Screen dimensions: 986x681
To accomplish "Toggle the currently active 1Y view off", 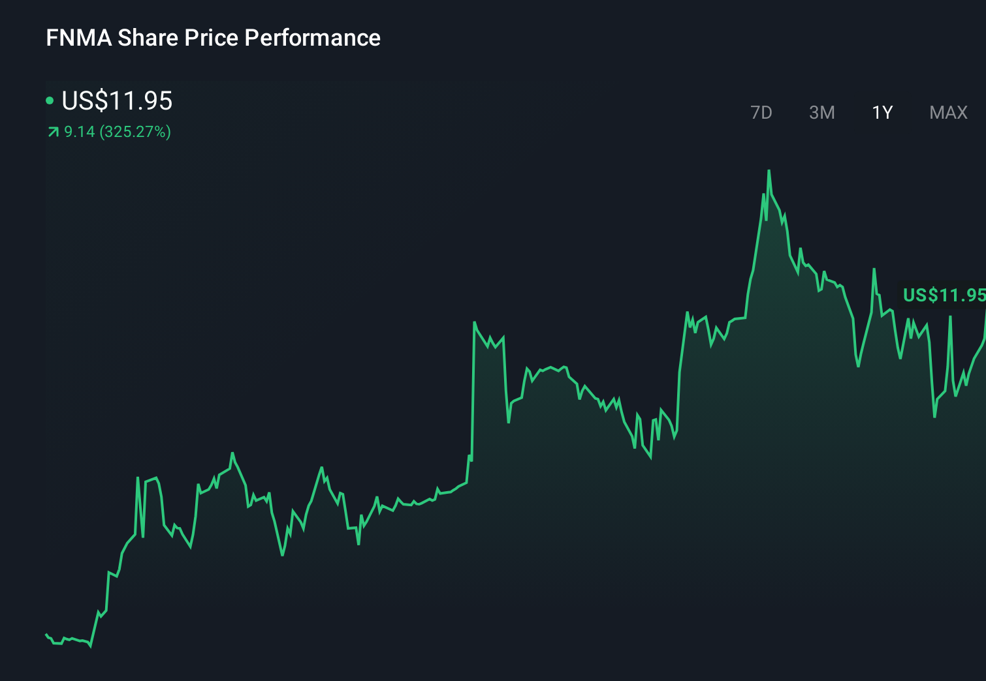I will click(882, 112).
